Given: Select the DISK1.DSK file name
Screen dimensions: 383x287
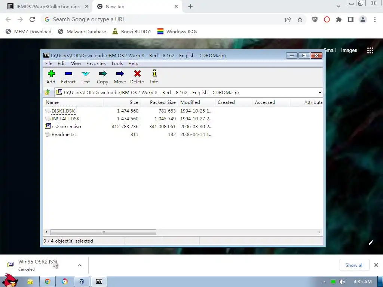Looking at the screenshot, I should click(64, 111).
